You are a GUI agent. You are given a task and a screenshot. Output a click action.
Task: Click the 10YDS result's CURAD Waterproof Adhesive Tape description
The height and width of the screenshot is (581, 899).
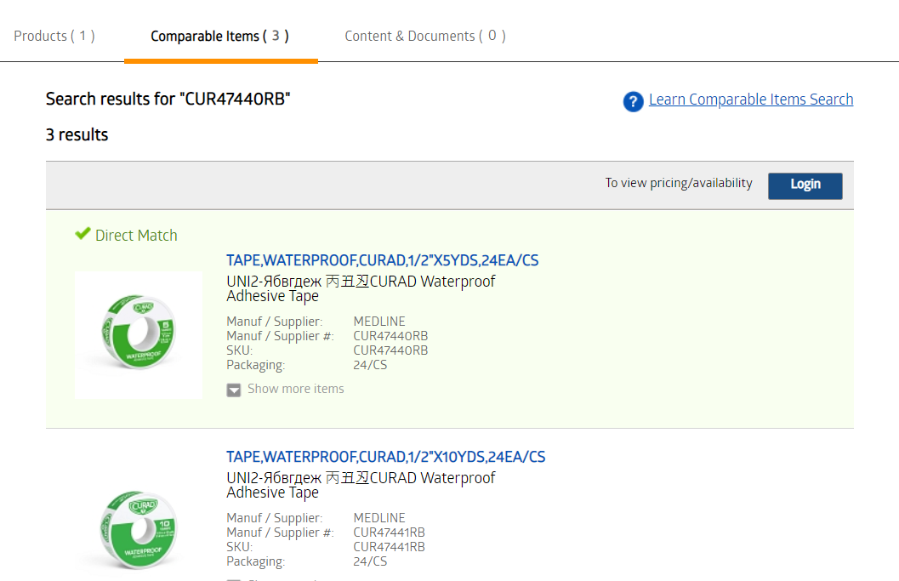361,485
